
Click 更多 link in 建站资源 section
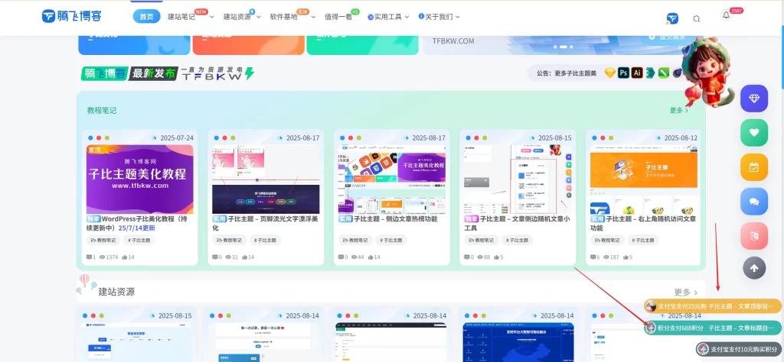685,293
